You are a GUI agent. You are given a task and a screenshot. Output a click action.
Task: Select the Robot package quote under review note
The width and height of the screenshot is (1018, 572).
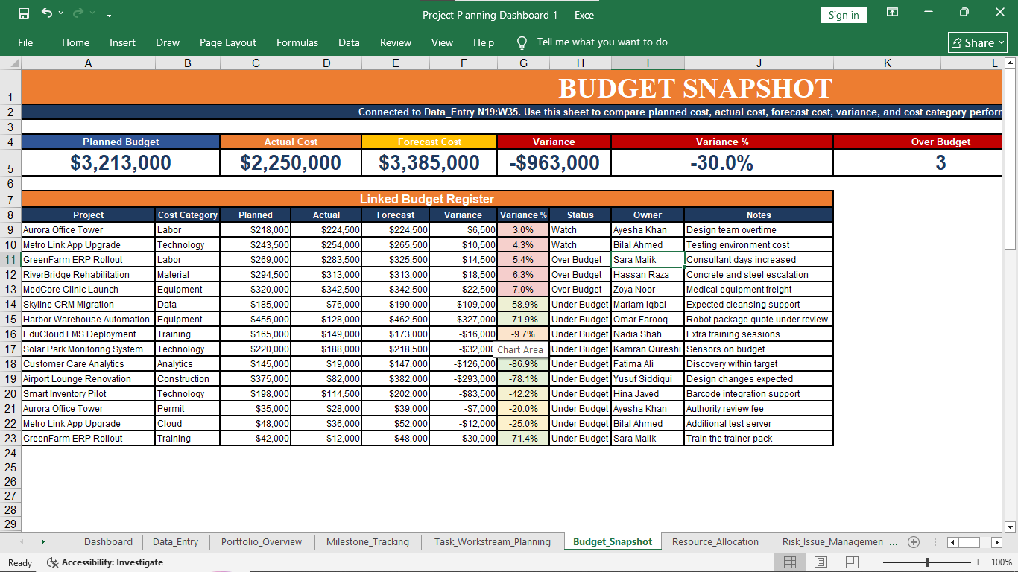point(759,320)
